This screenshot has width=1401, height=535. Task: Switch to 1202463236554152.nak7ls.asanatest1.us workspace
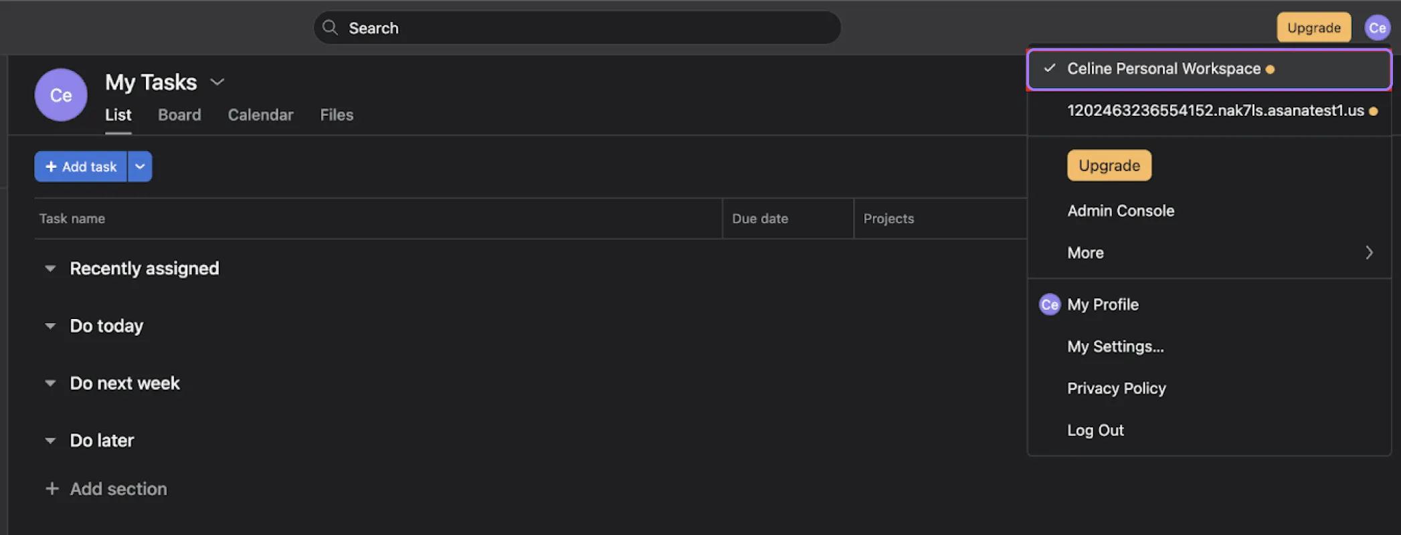1209,111
